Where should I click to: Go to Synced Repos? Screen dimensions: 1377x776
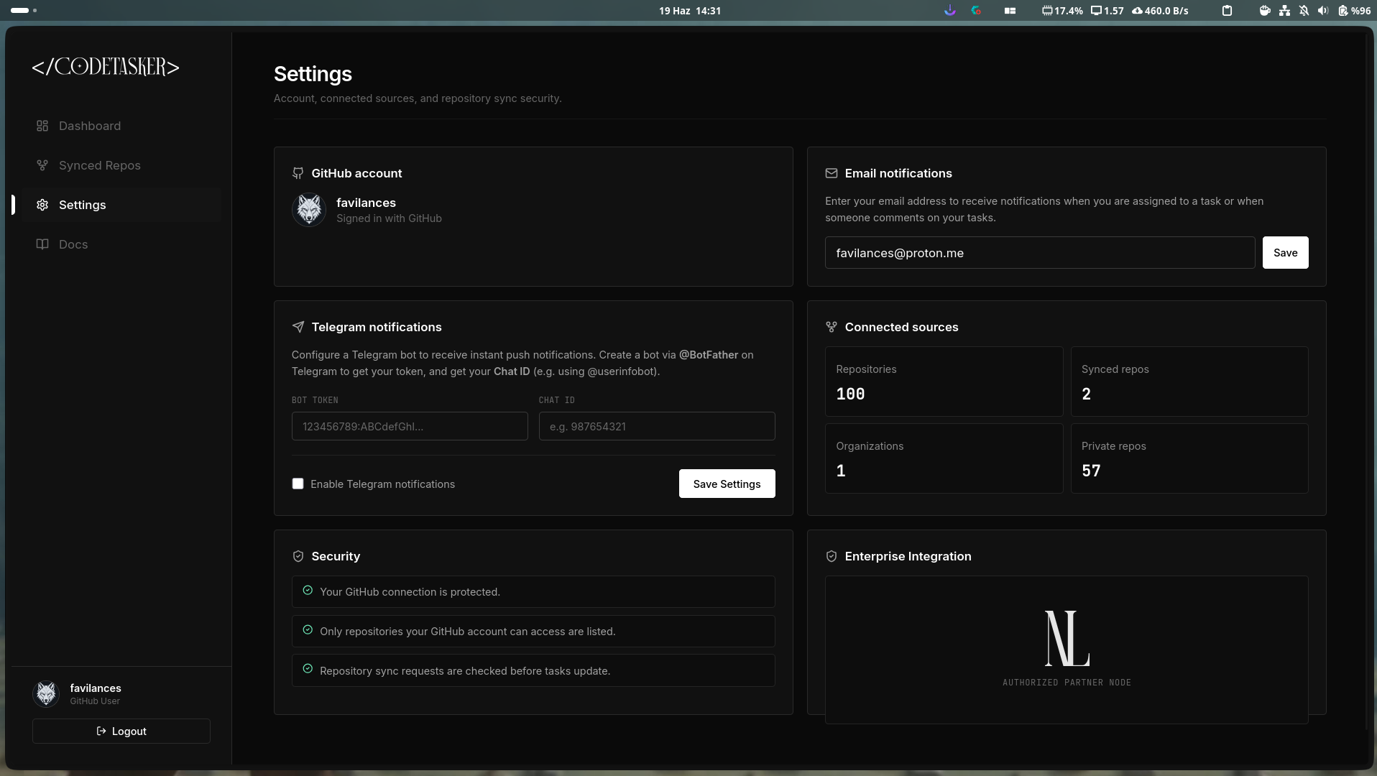pyautogui.click(x=121, y=165)
